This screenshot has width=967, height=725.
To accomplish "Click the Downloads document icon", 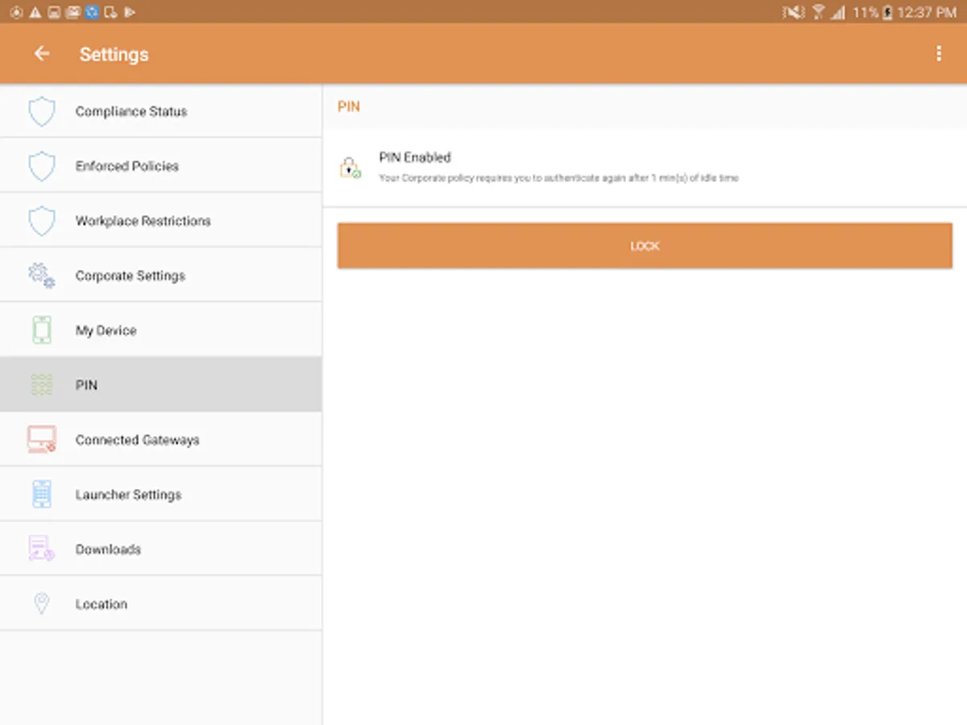I will [42, 549].
